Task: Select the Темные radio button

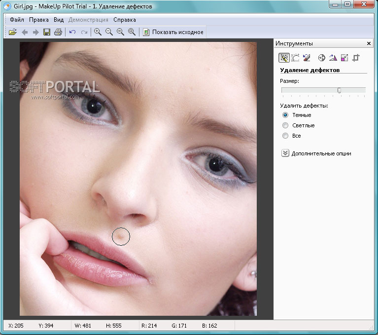Action: [x=285, y=115]
